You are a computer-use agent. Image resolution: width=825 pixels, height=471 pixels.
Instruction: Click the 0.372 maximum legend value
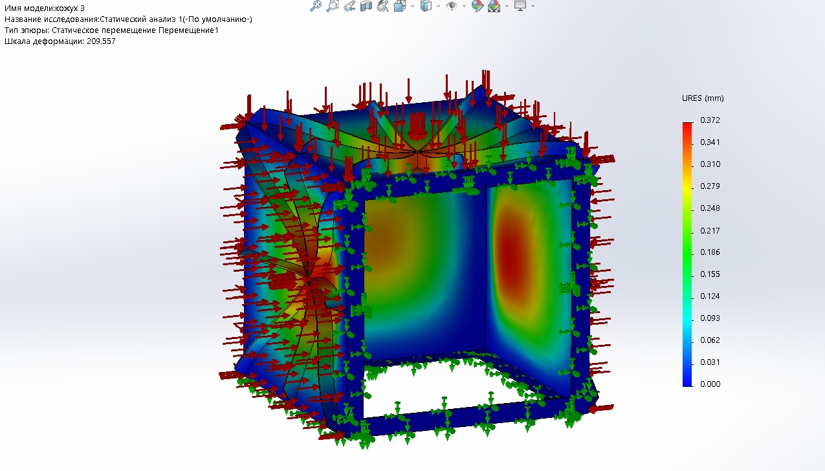coord(710,120)
